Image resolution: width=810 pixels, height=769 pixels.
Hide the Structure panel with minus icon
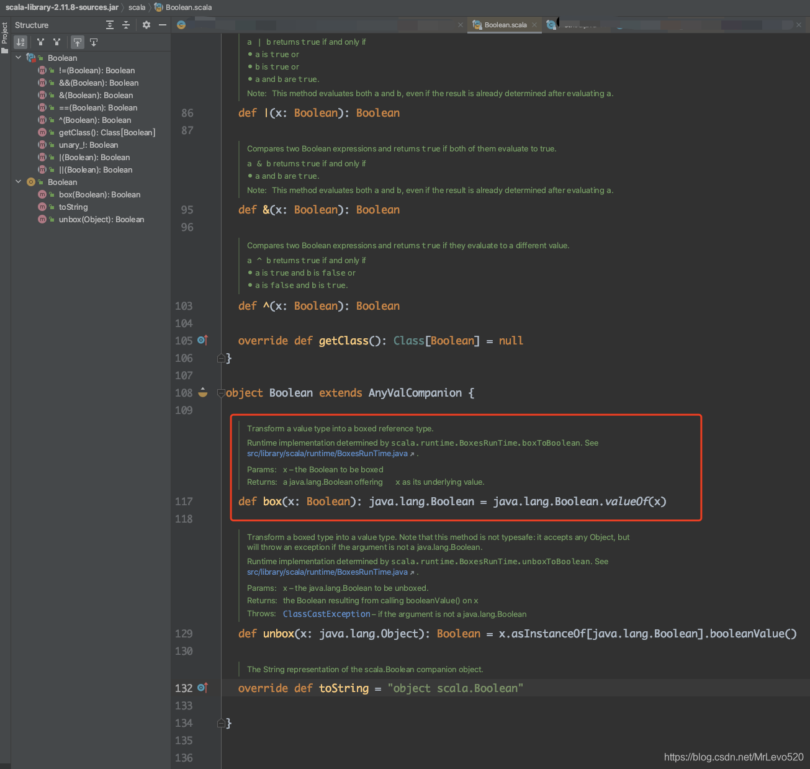[163, 25]
